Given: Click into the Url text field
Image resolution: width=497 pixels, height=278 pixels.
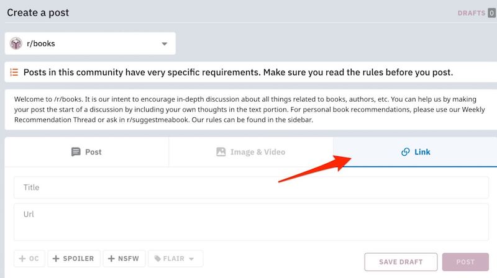Looking at the screenshot, I should [251, 222].
